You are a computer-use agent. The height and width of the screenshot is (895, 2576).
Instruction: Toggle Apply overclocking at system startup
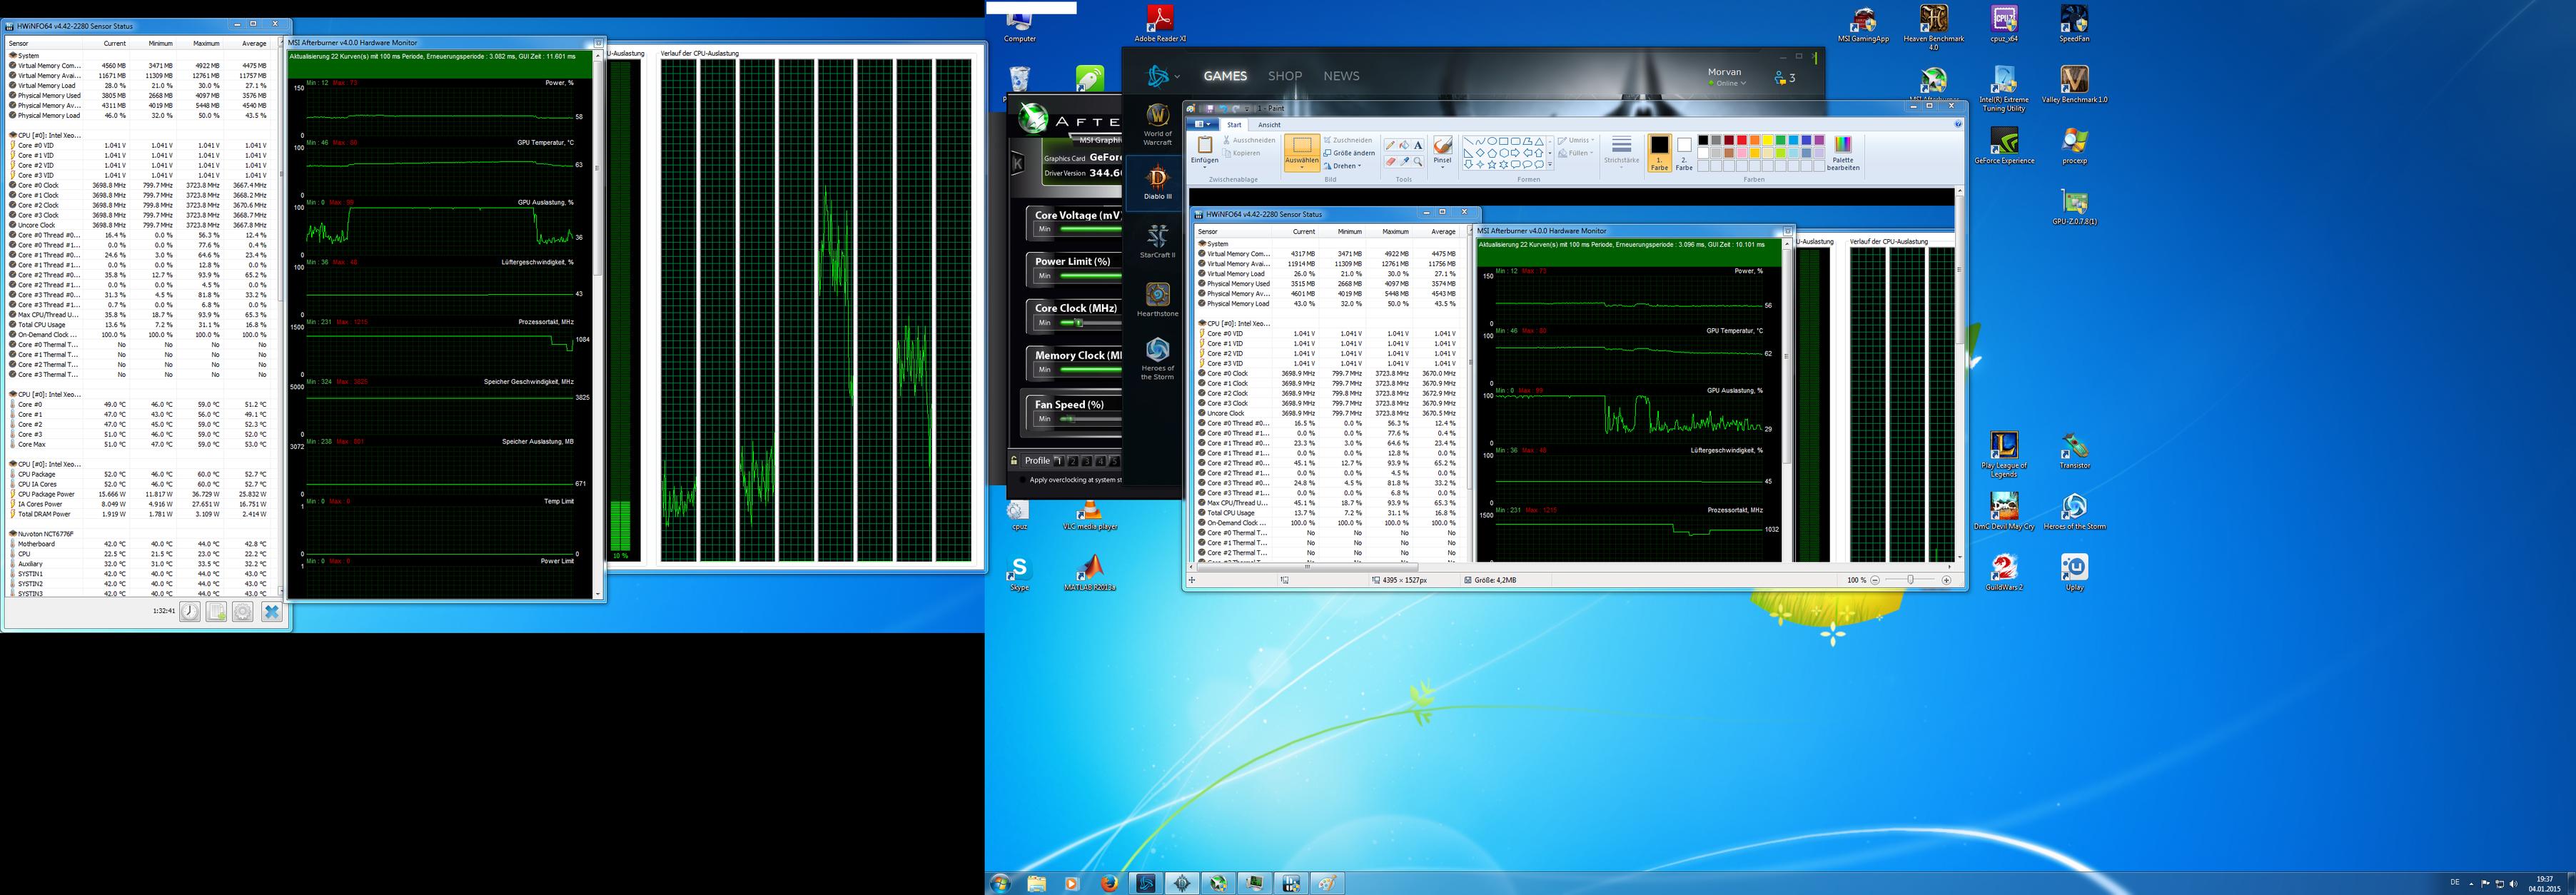(x=1022, y=480)
